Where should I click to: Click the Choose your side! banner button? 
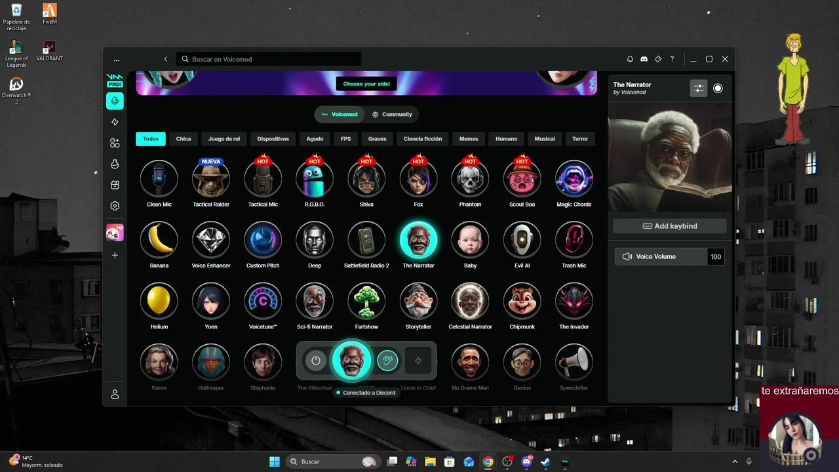366,84
